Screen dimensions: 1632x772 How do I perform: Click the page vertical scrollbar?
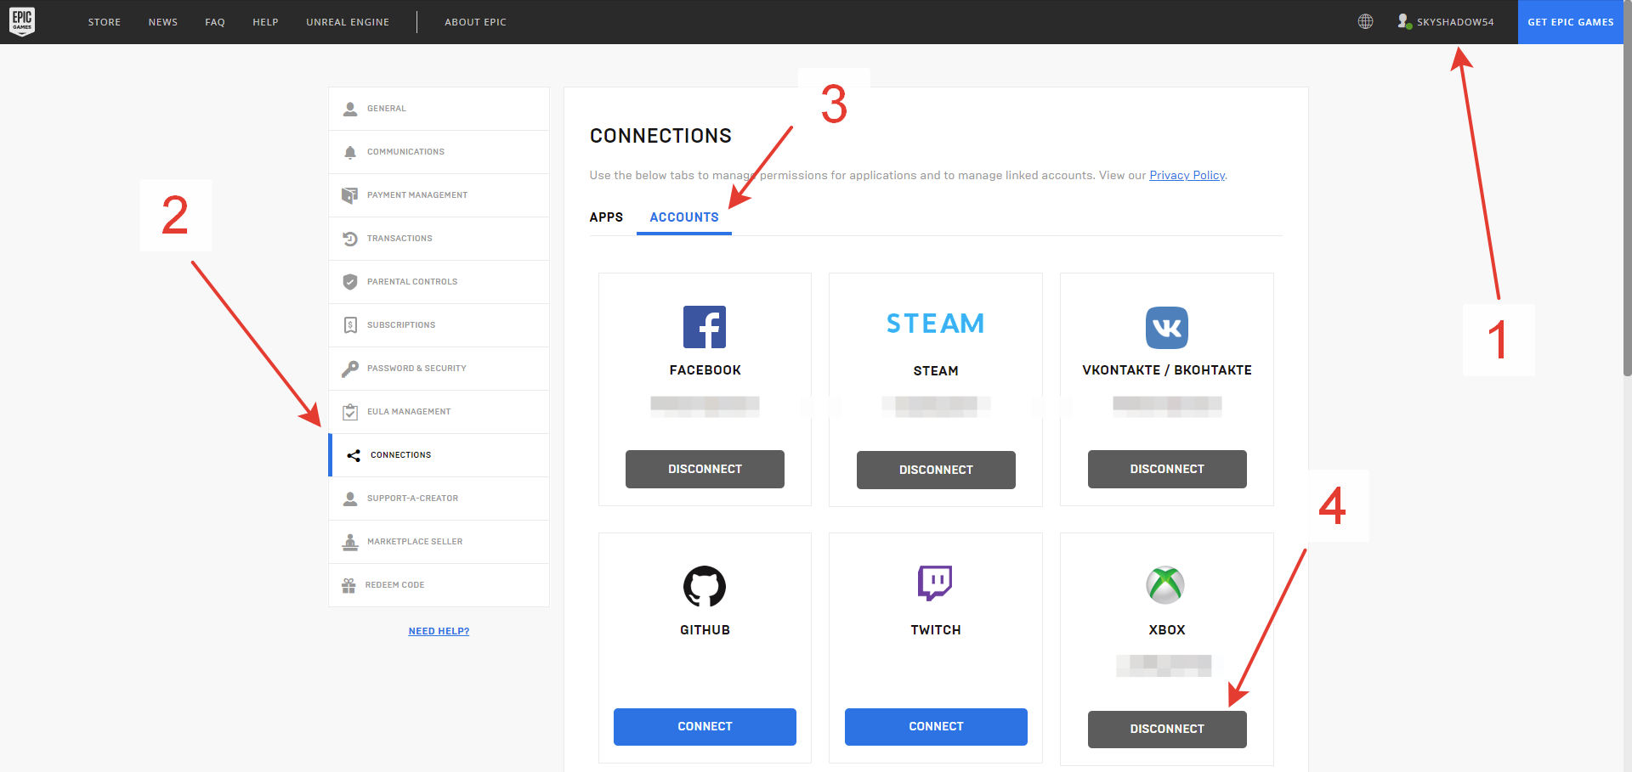pos(1627,212)
